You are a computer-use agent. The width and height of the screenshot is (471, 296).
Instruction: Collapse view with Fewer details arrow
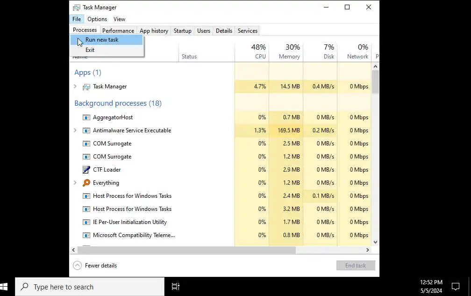click(x=77, y=265)
